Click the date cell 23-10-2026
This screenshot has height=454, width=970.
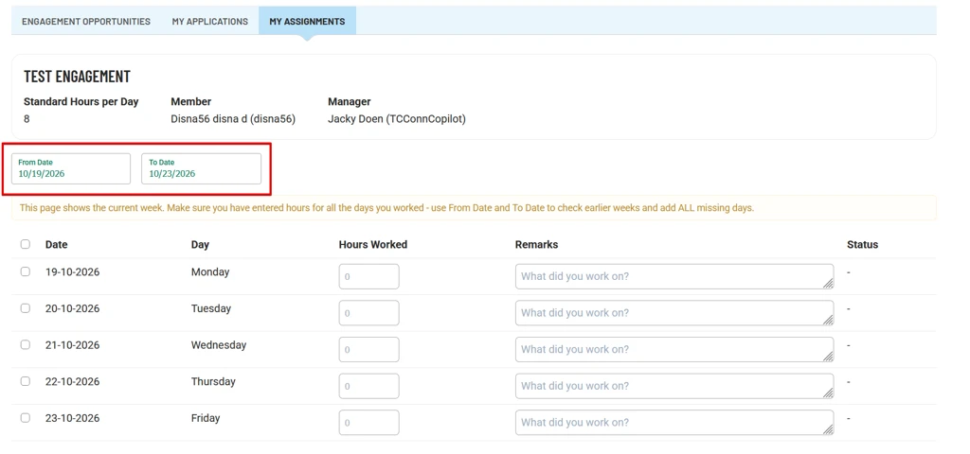pyautogui.click(x=72, y=417)
